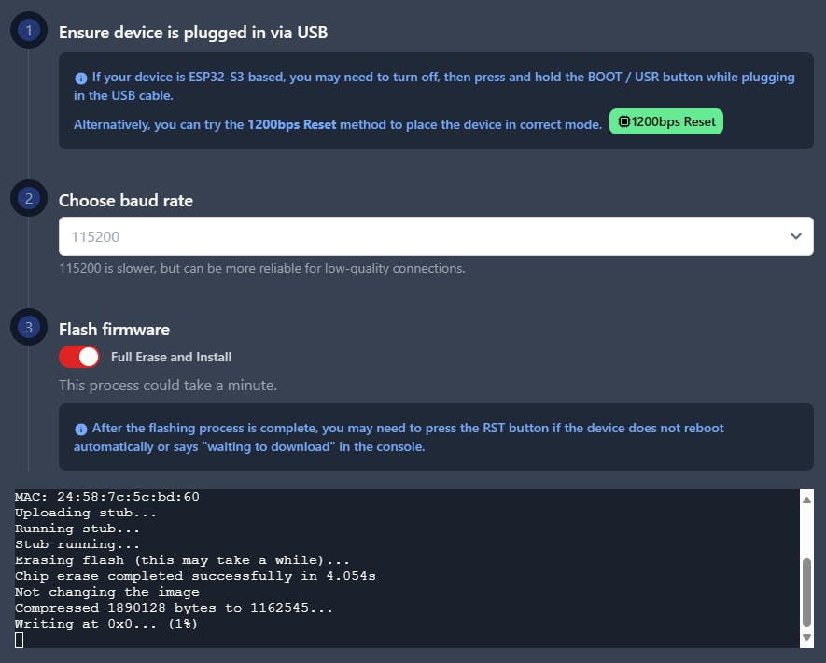Select the "Flash firmware" heading
Image resolution: width=826 pixels, height=663 pixels.
pos(114,329)
